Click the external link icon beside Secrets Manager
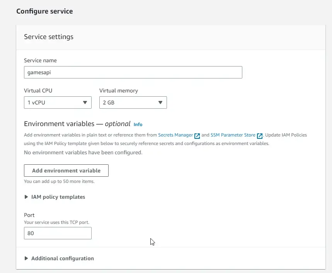332x273 pixels. click(197, 136)
